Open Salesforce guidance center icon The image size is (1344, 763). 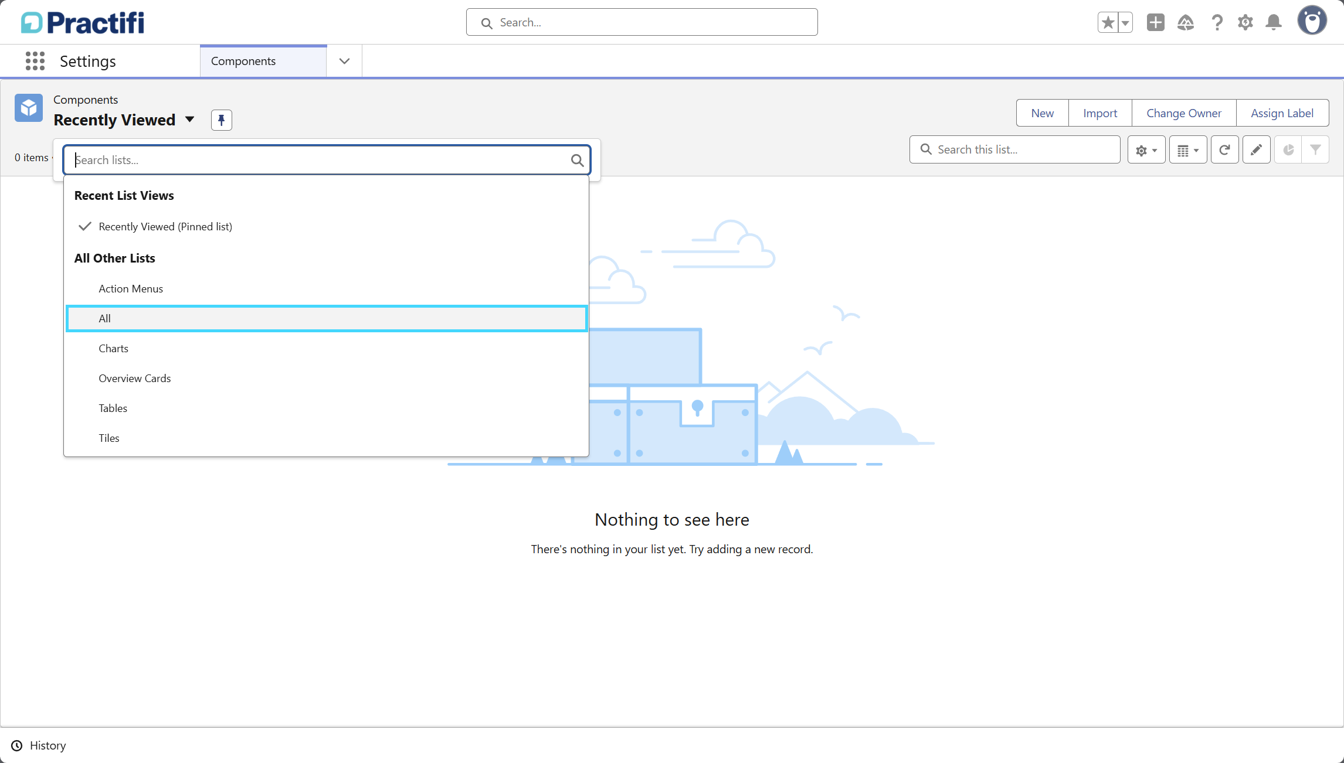tap(1186, 23)
